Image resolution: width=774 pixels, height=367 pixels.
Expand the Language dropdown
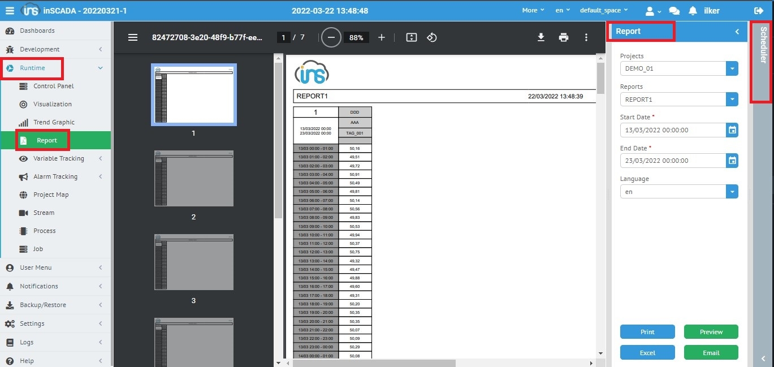pyautogui.click(x=732, y=192)
